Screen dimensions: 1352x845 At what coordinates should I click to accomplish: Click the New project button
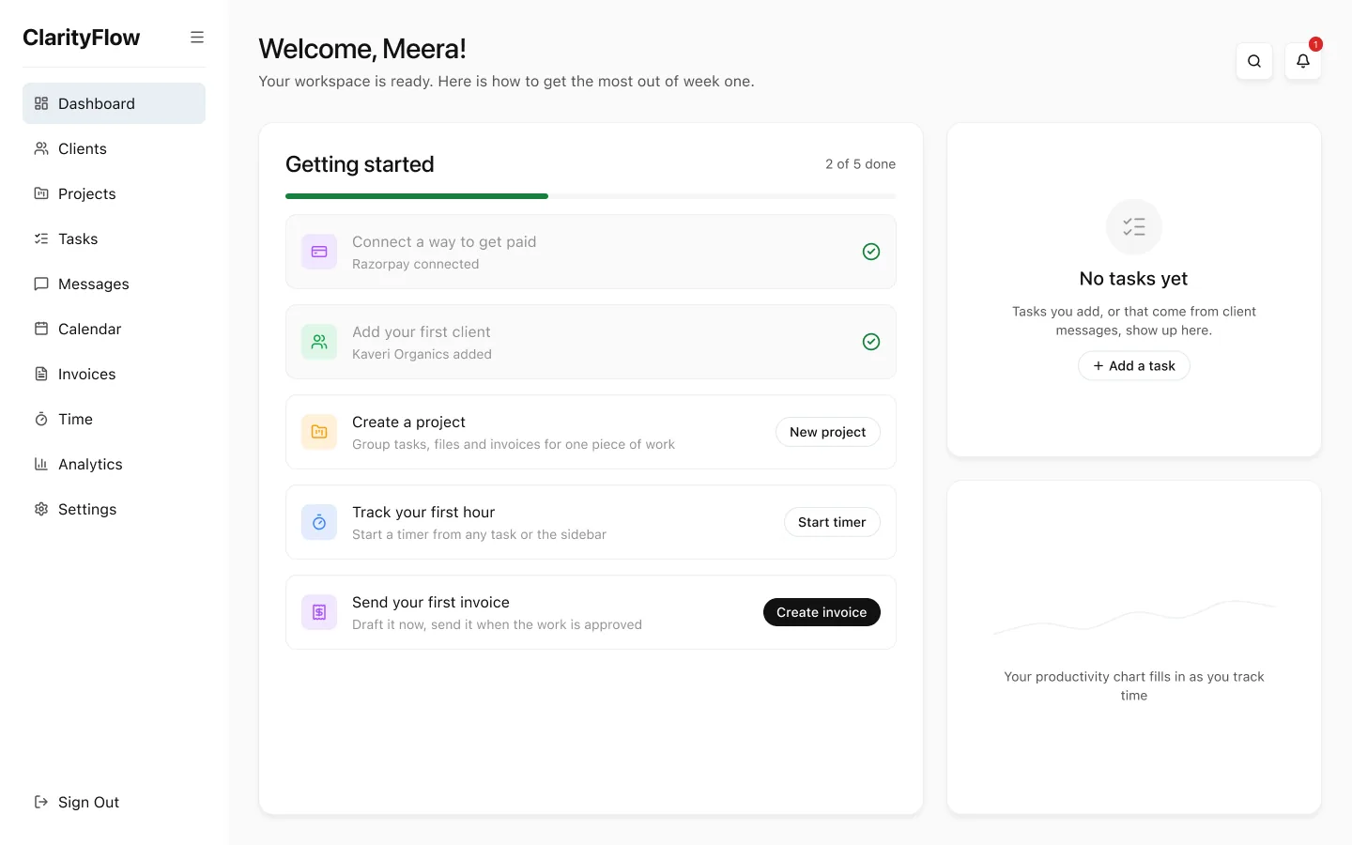coord(828,432)
